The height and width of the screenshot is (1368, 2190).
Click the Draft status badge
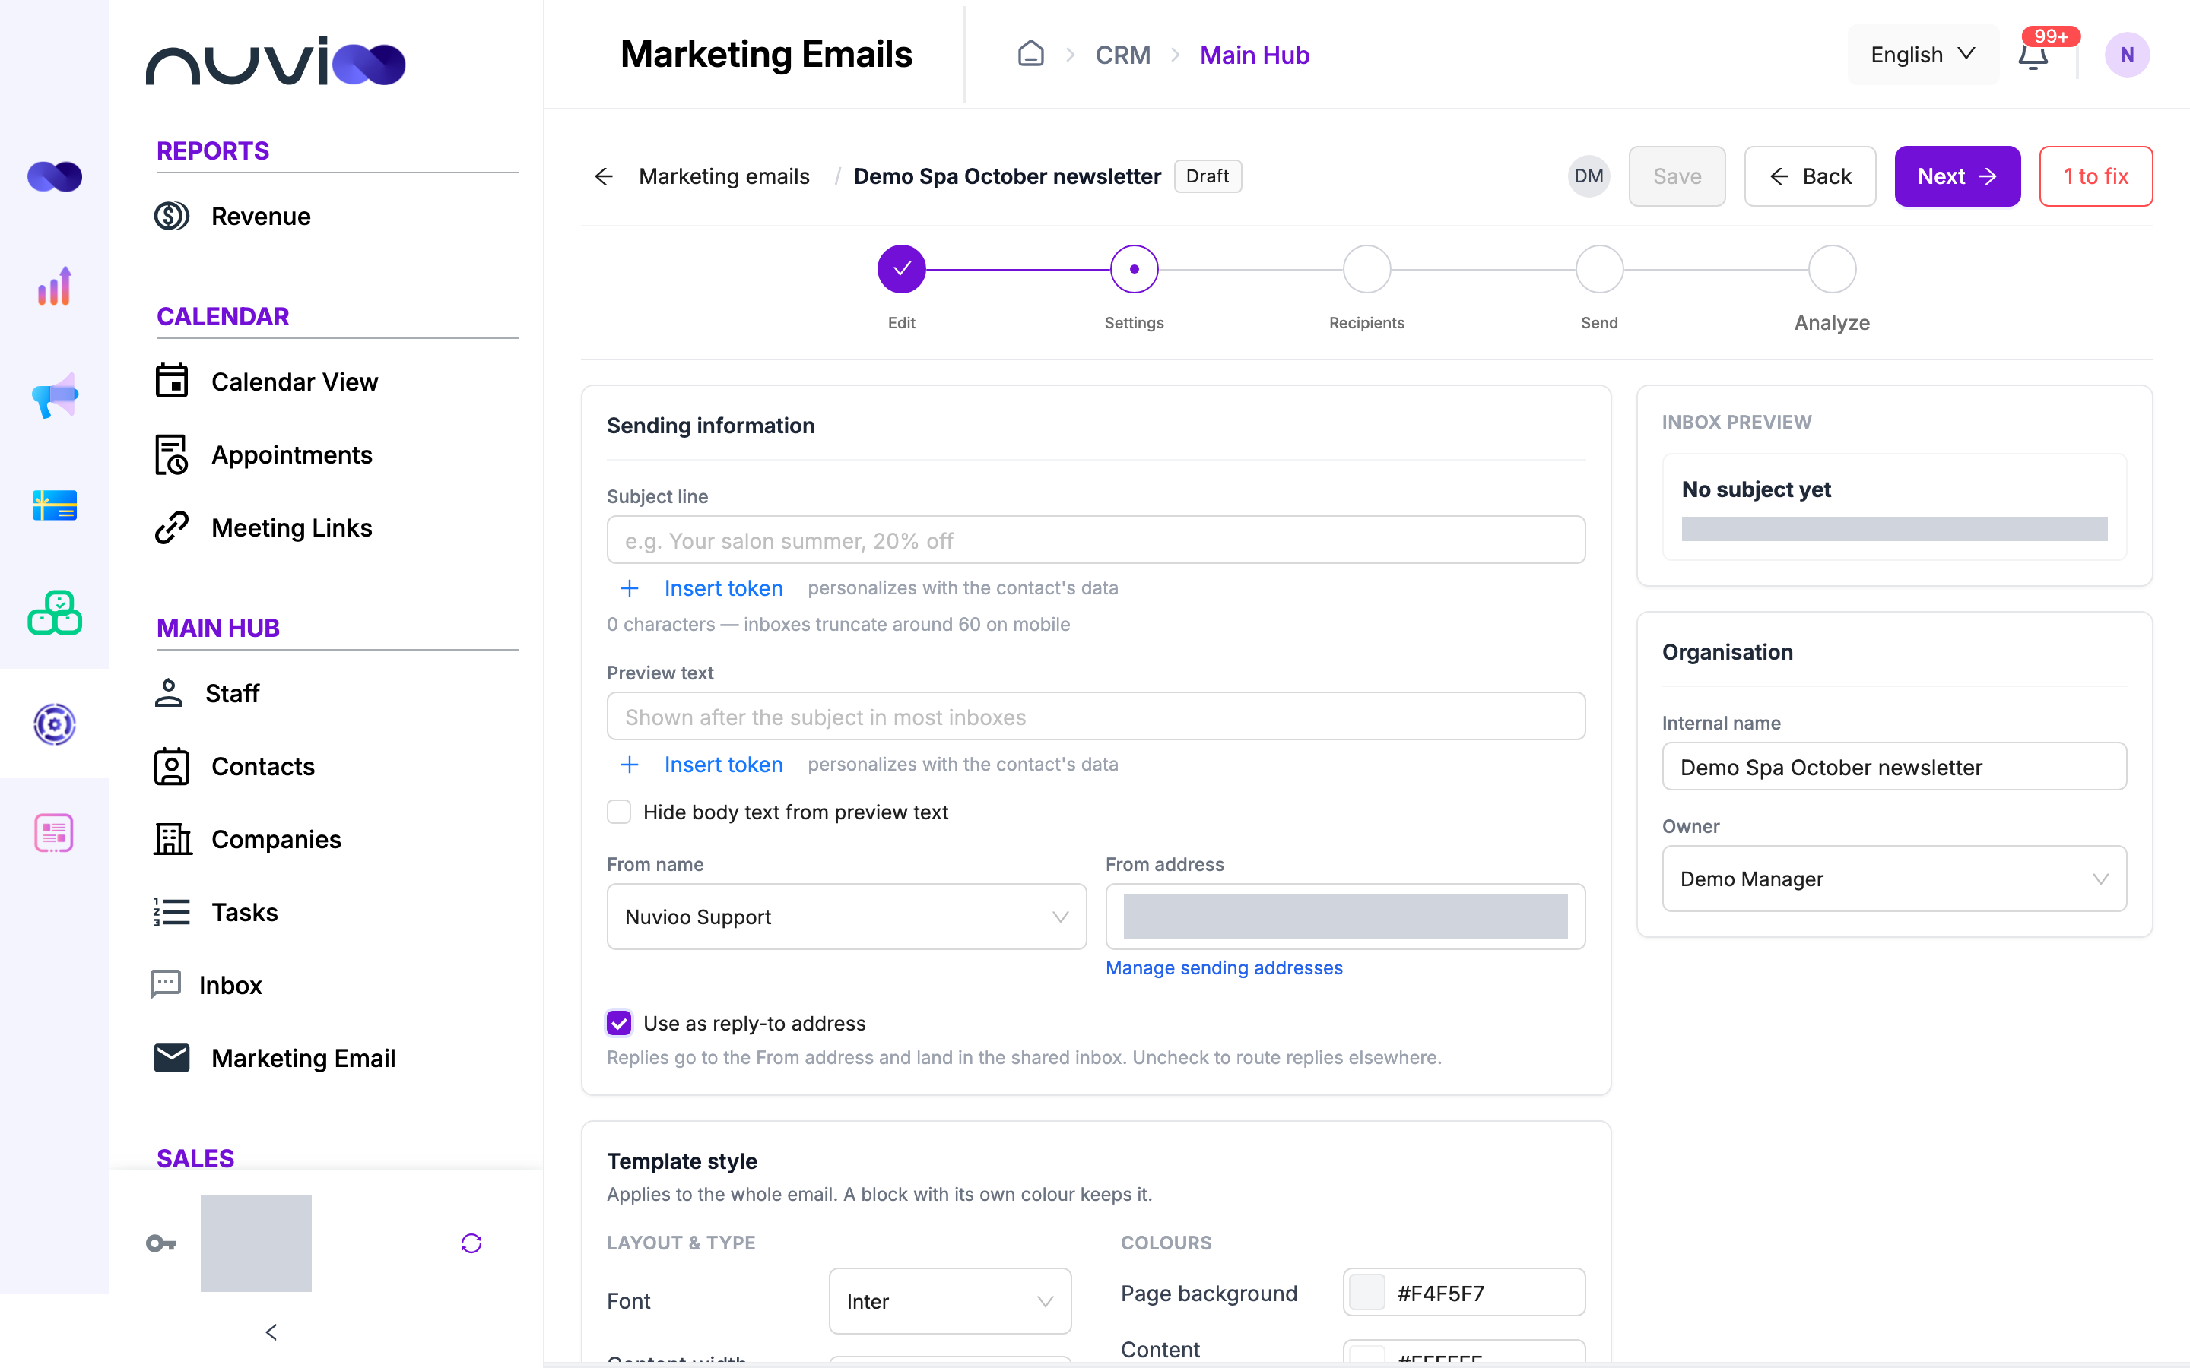1208,176
